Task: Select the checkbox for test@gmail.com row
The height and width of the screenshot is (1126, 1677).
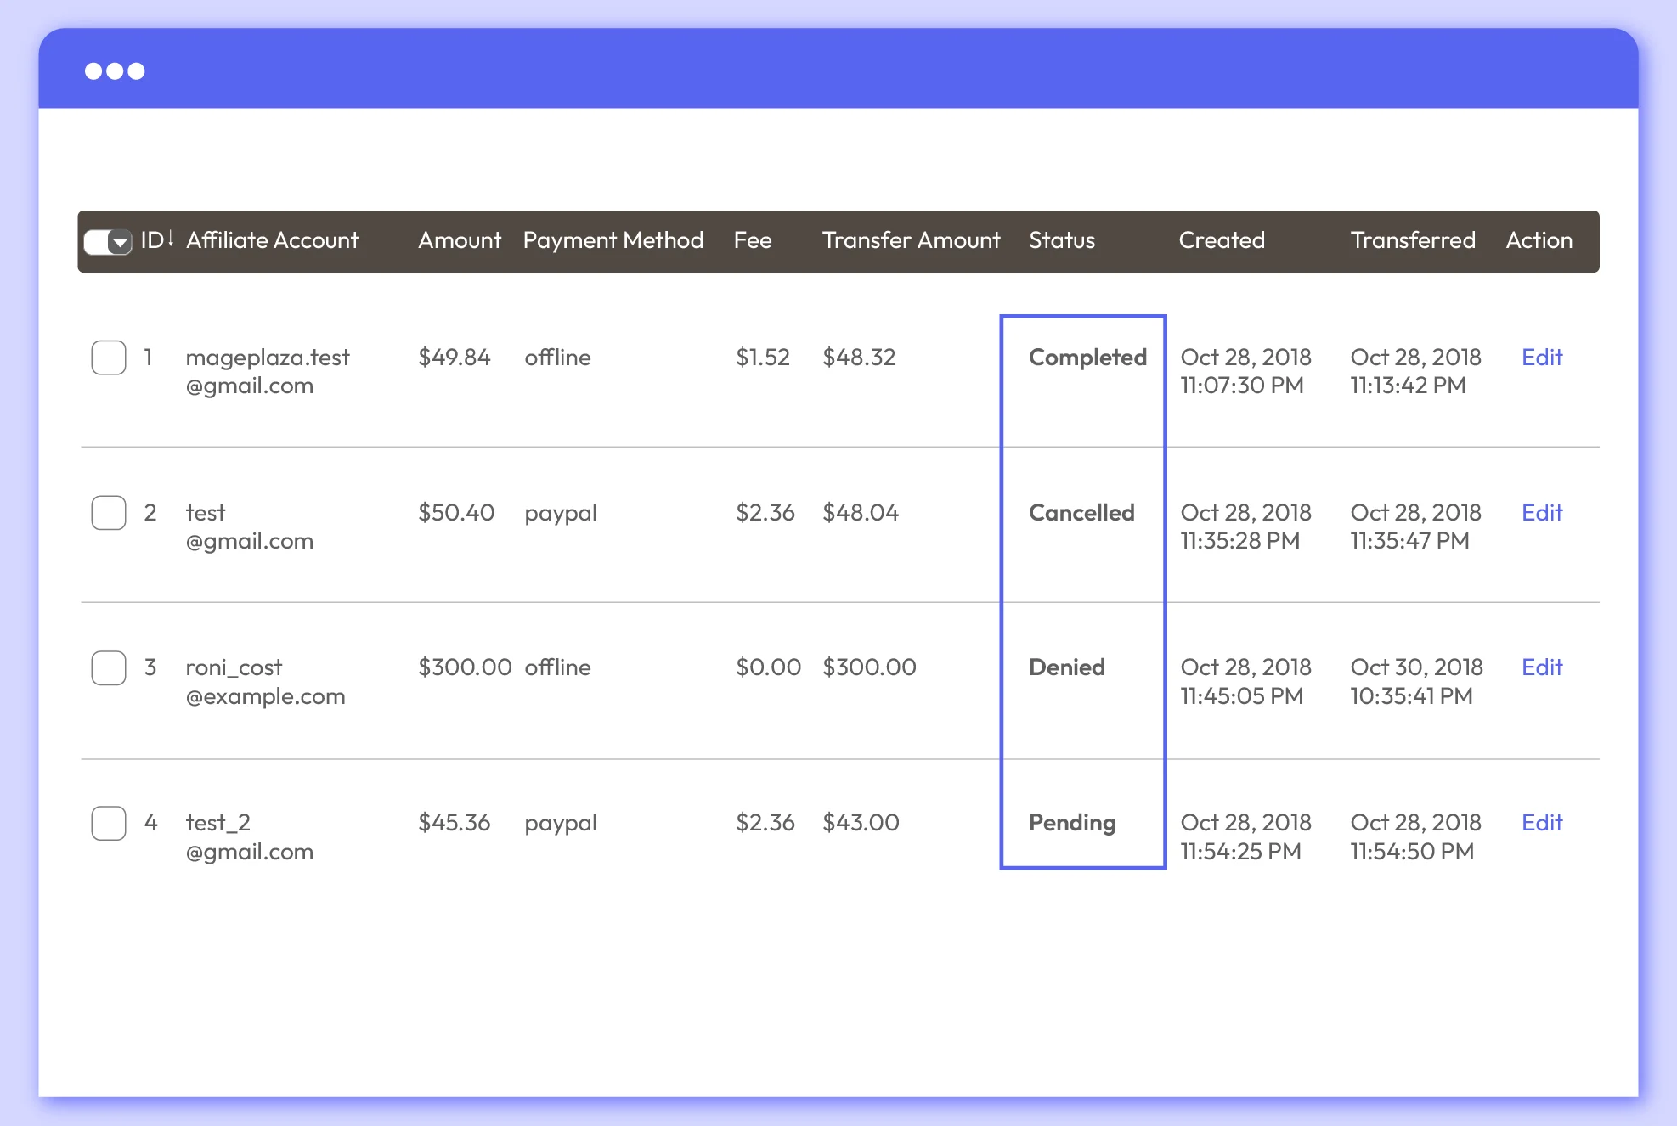Action: (x=109, y=513)
